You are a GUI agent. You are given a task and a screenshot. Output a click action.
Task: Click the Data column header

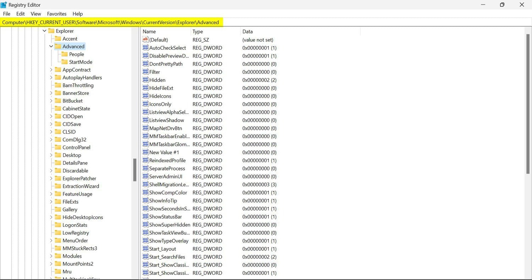300,32
